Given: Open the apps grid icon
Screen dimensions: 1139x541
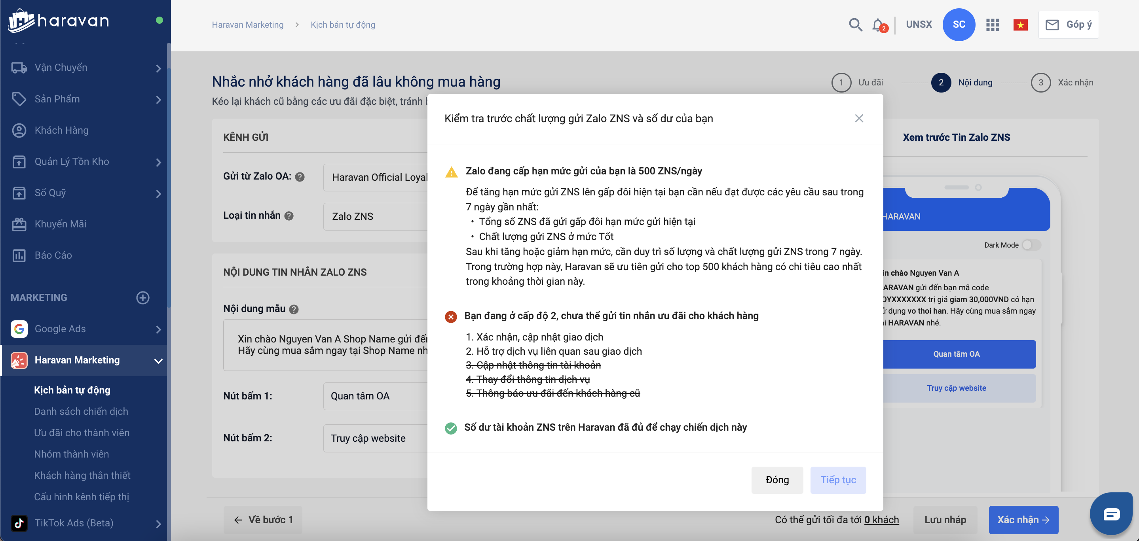Looking at the screenshot, I should [992, 25].
